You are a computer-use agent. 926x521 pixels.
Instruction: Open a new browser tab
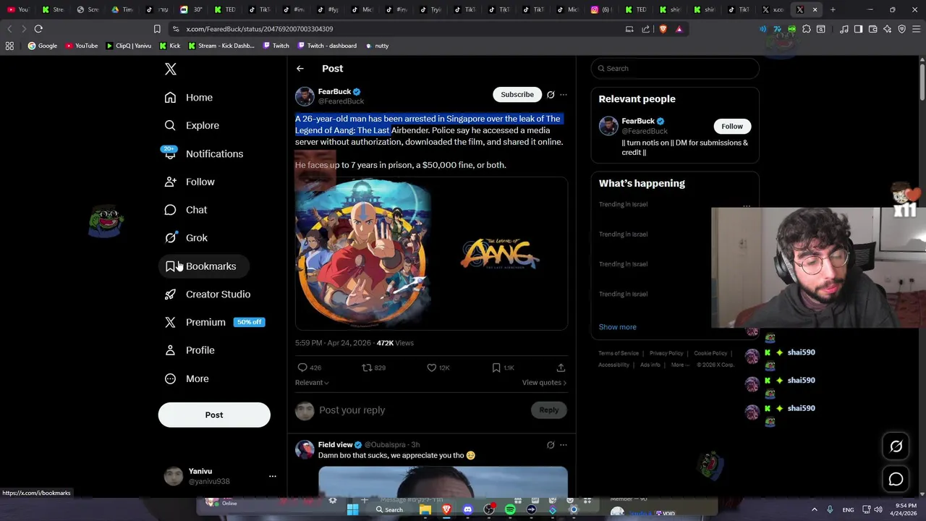coord(833,9)
